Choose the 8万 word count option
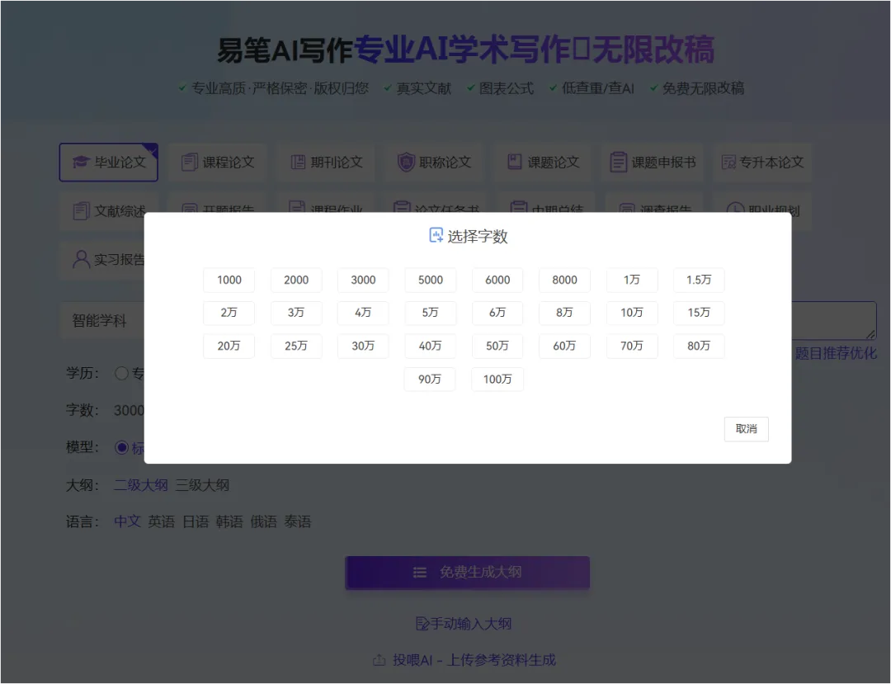The image size is (891, 684). pyautogui.click(x=564, y=313)
